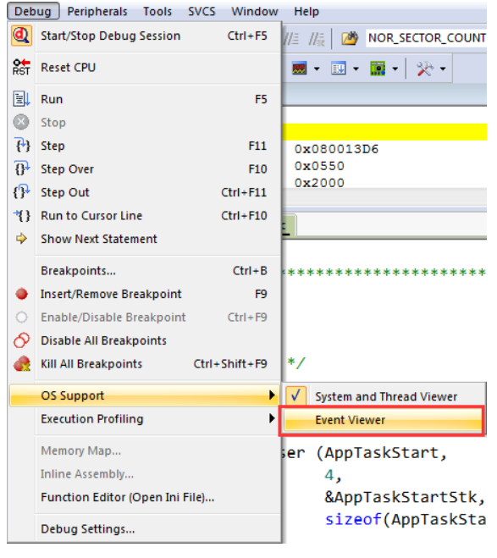Toggle System and Thread Viewer checkmark
Viewport: 497px width, 558px height.
coord(295,395)
